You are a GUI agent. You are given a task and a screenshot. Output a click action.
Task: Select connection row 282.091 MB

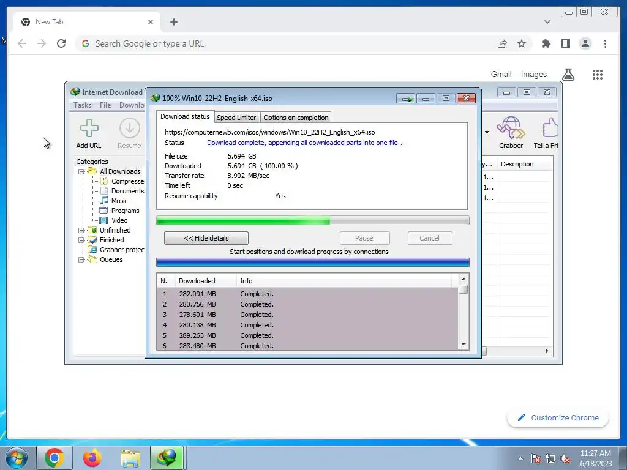(307, 294)
